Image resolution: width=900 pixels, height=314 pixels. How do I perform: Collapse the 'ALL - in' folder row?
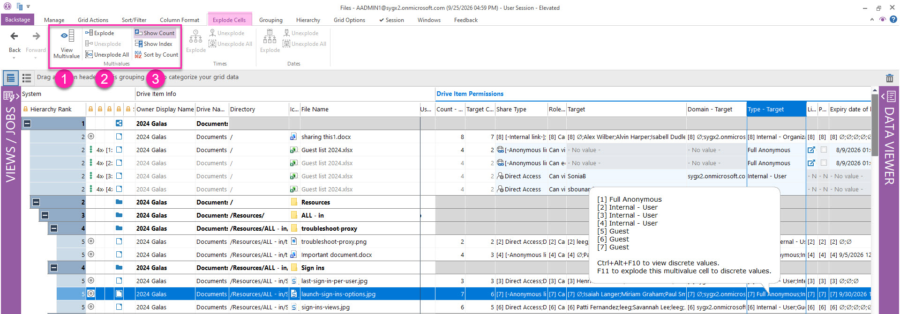tap(45, 215)
